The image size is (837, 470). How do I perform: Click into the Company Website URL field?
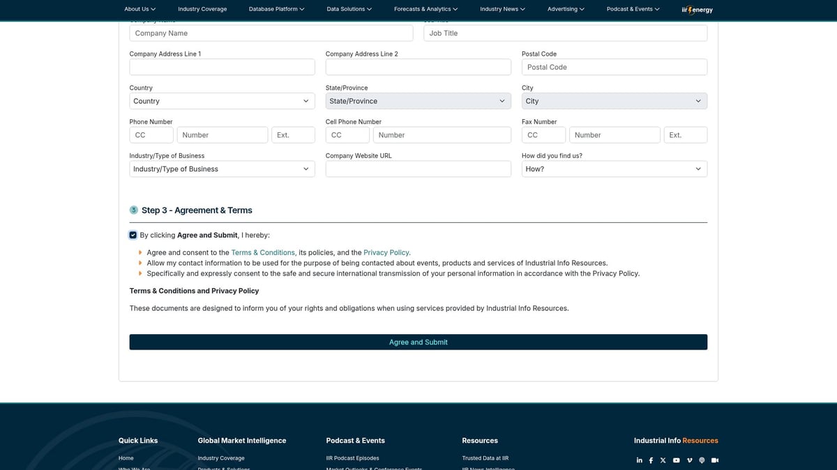pyautogui.click(x=418, y=169)
